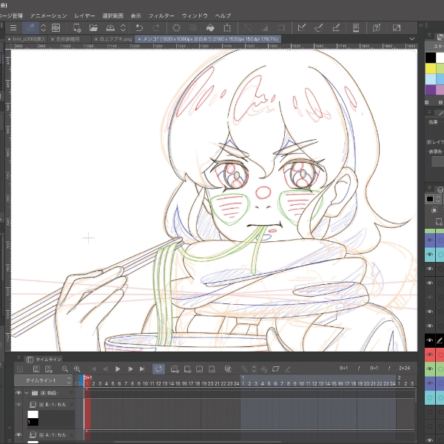This screenshot has width=444, height=444.
Task: Zoom out the timeline with the magnifier icon
Action: pos(65,369)
